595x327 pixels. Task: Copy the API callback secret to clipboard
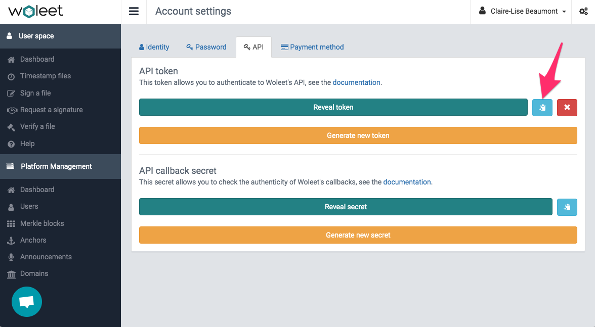[x=567, y=207]
